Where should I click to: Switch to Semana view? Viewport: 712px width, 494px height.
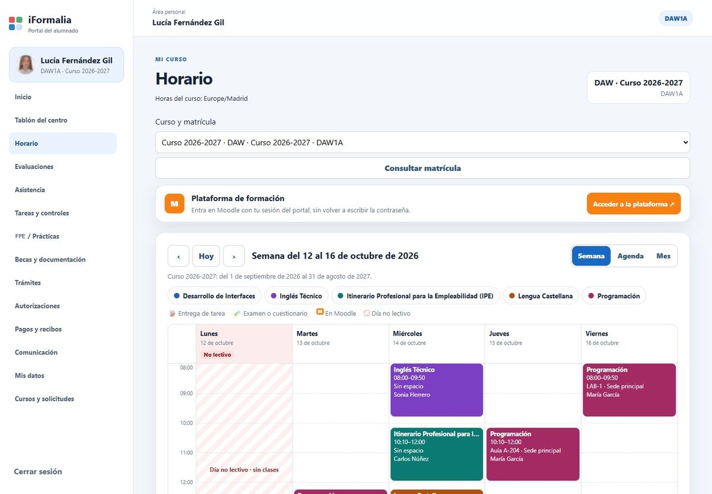pos(591,256)
